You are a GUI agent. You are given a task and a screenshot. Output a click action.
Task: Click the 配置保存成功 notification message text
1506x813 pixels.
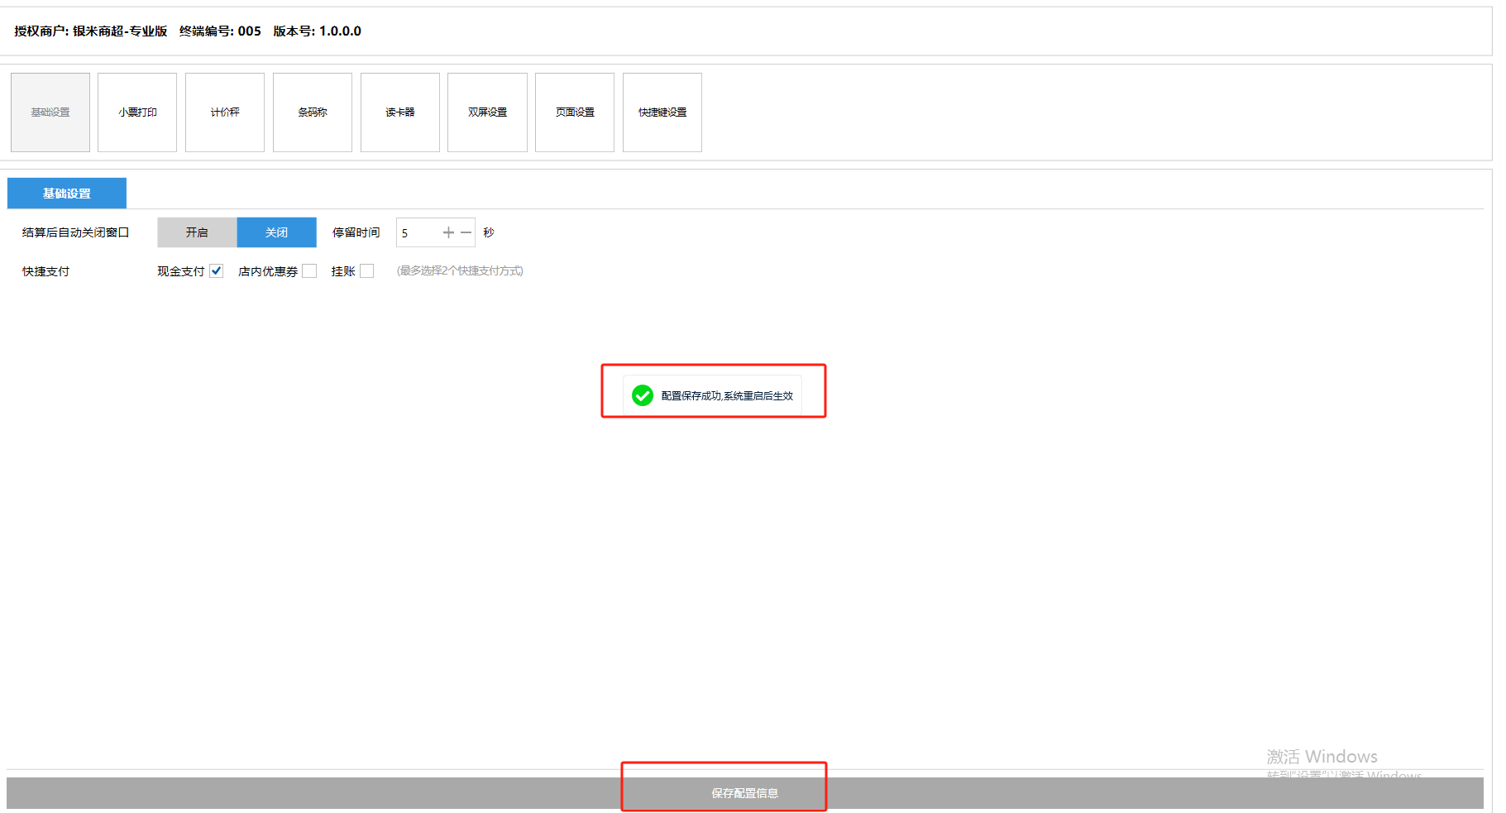pos(727,396)
